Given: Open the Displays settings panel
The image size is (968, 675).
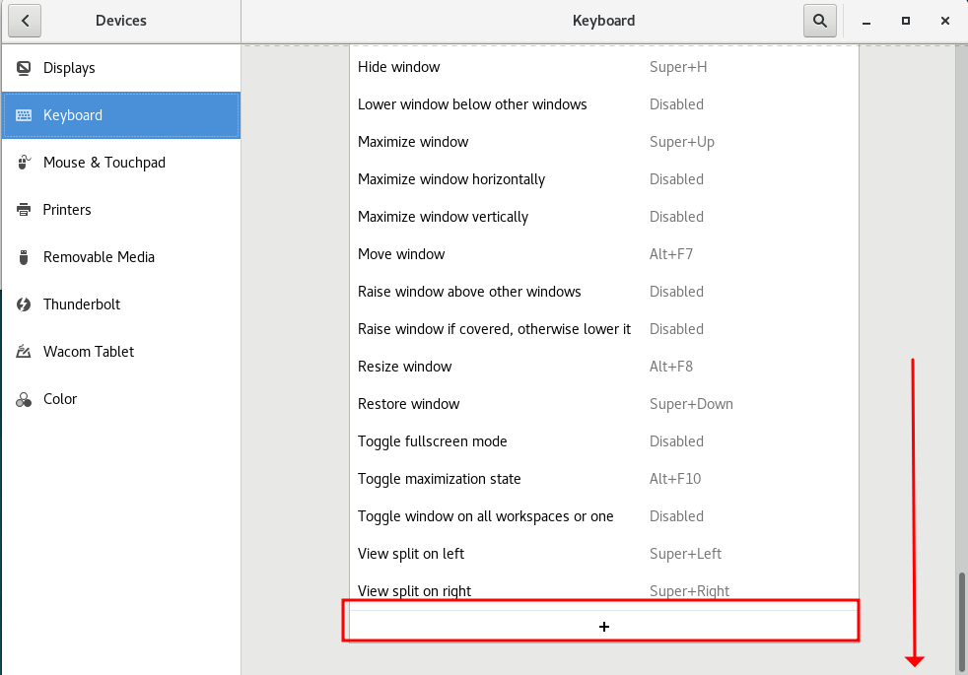Looking at the screenshot, I should click(121, 68).
